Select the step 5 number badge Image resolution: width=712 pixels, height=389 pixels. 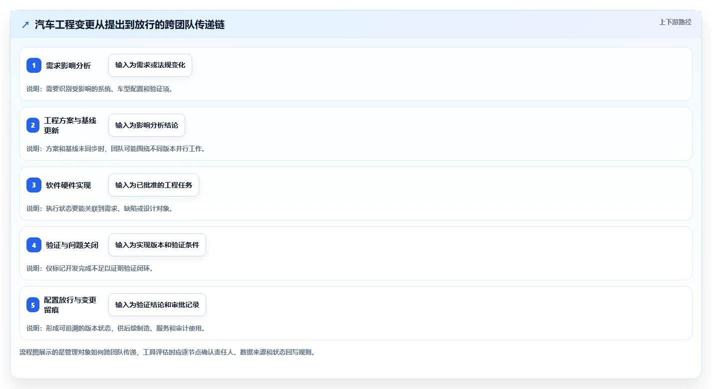33,305
